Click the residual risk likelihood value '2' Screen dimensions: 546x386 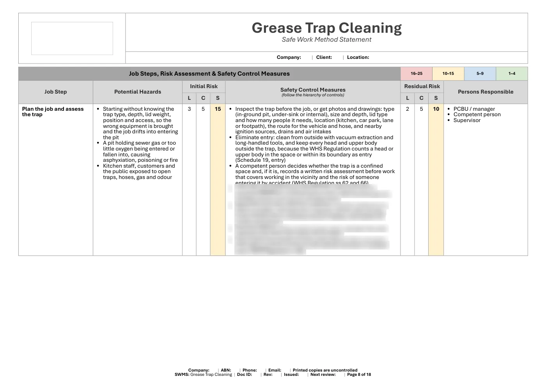tap(408, 109)
